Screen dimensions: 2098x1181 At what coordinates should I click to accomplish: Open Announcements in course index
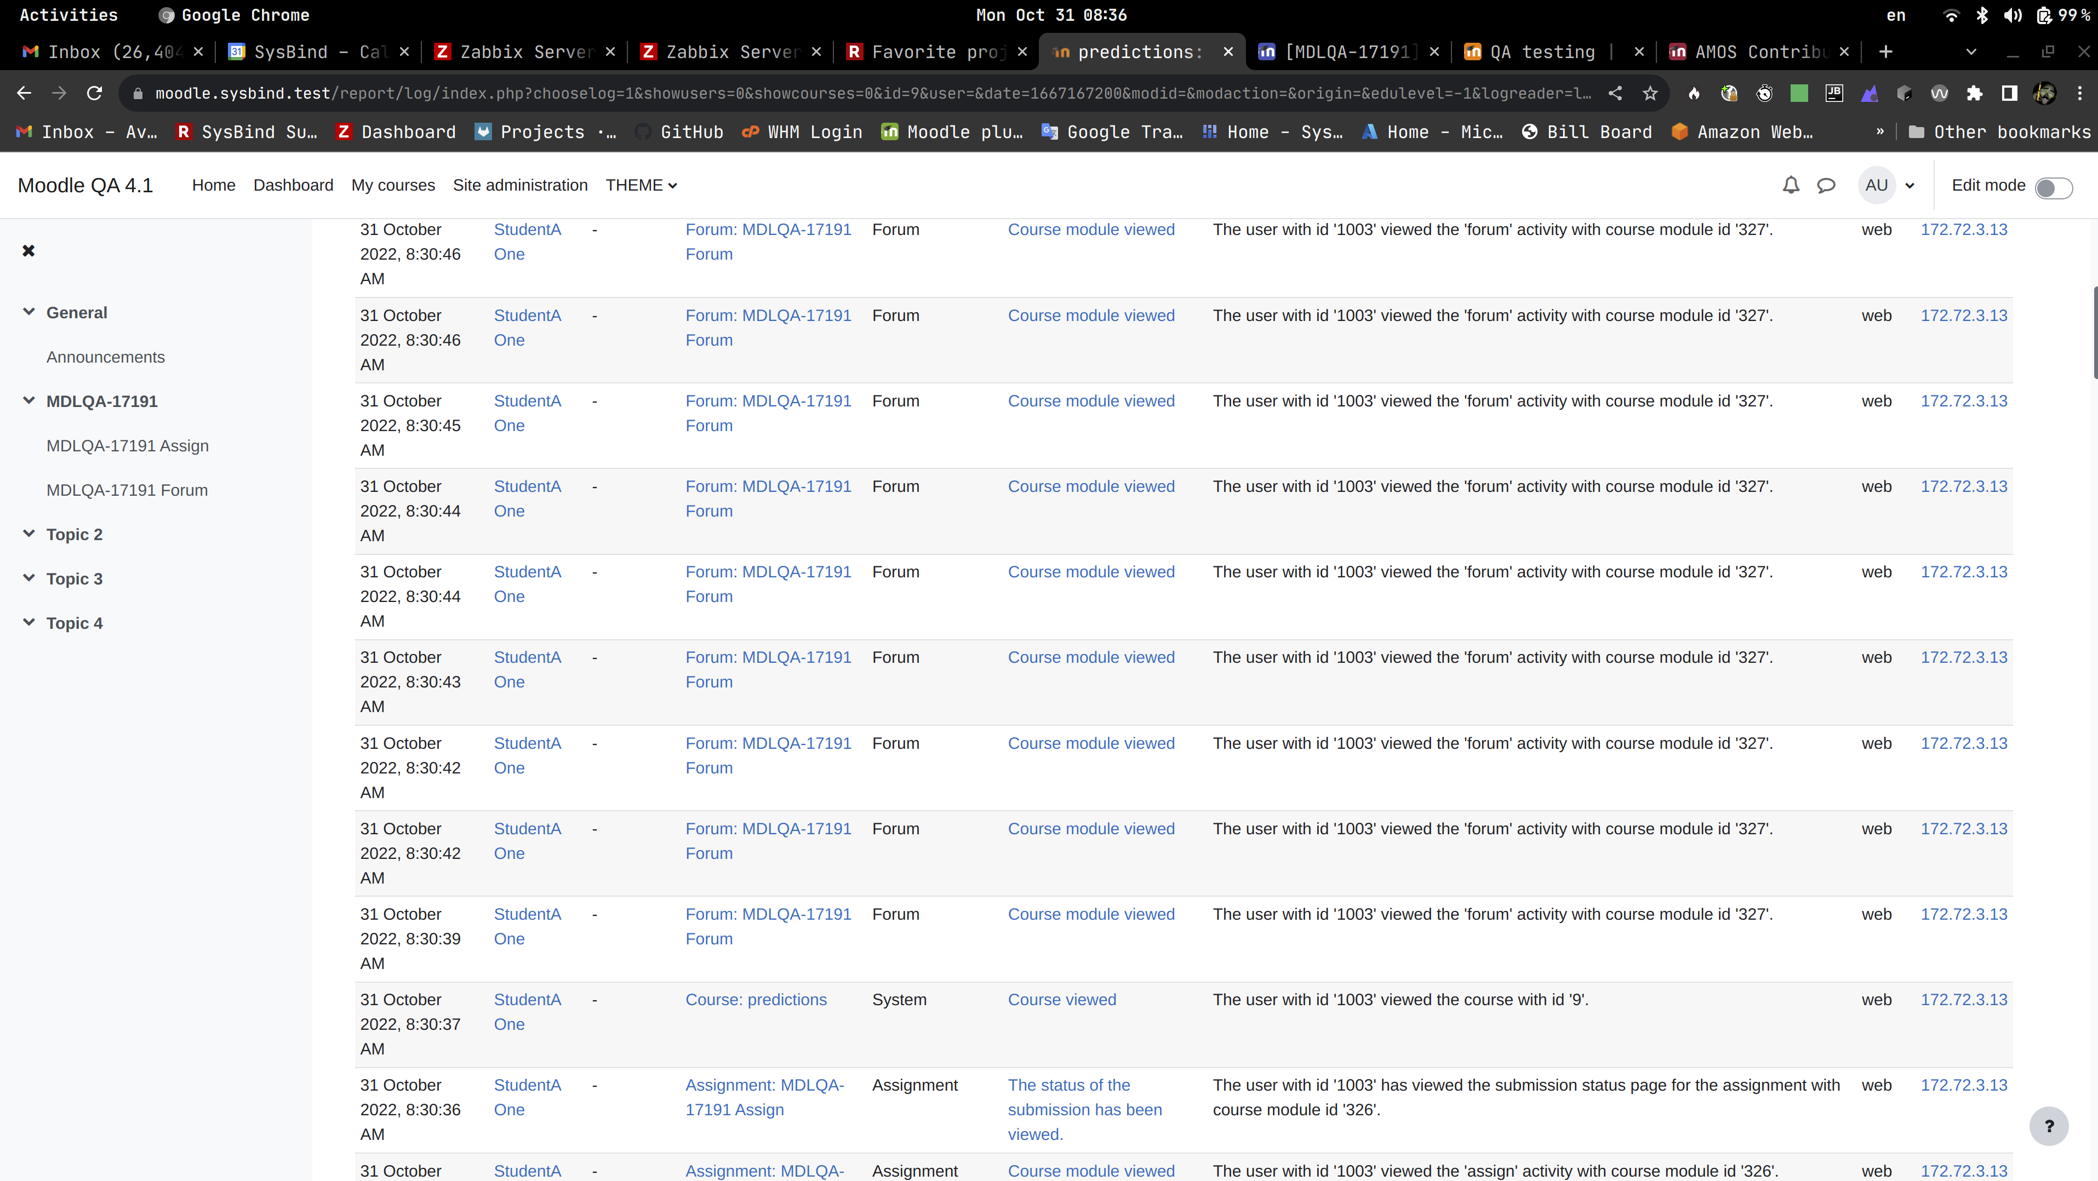tap(105, 357)
